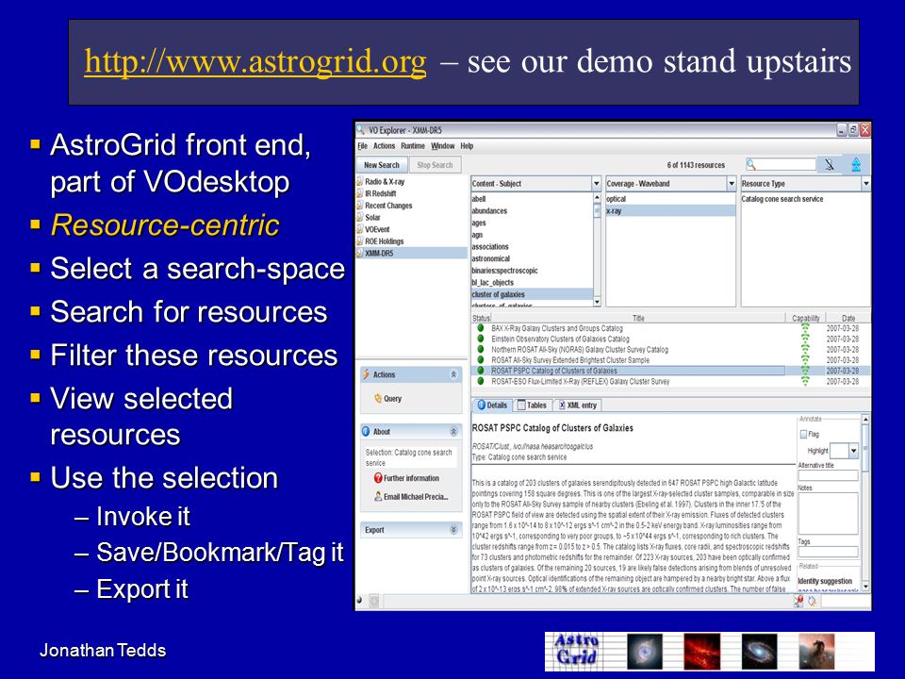
Task: Click the bottom-left status bar sphere icon
Action: 360,601
